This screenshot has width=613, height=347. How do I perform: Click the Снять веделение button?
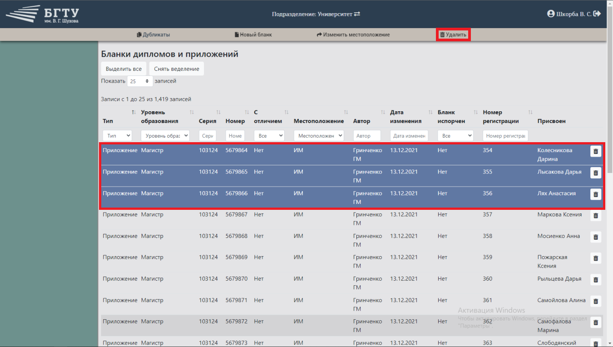[x=177, y=69]
